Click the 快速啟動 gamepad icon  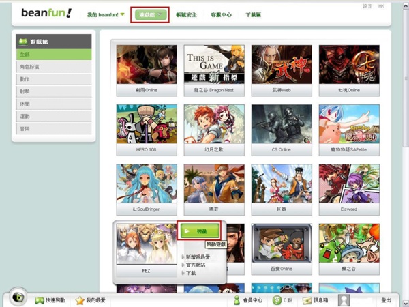(x=40, y=300)
